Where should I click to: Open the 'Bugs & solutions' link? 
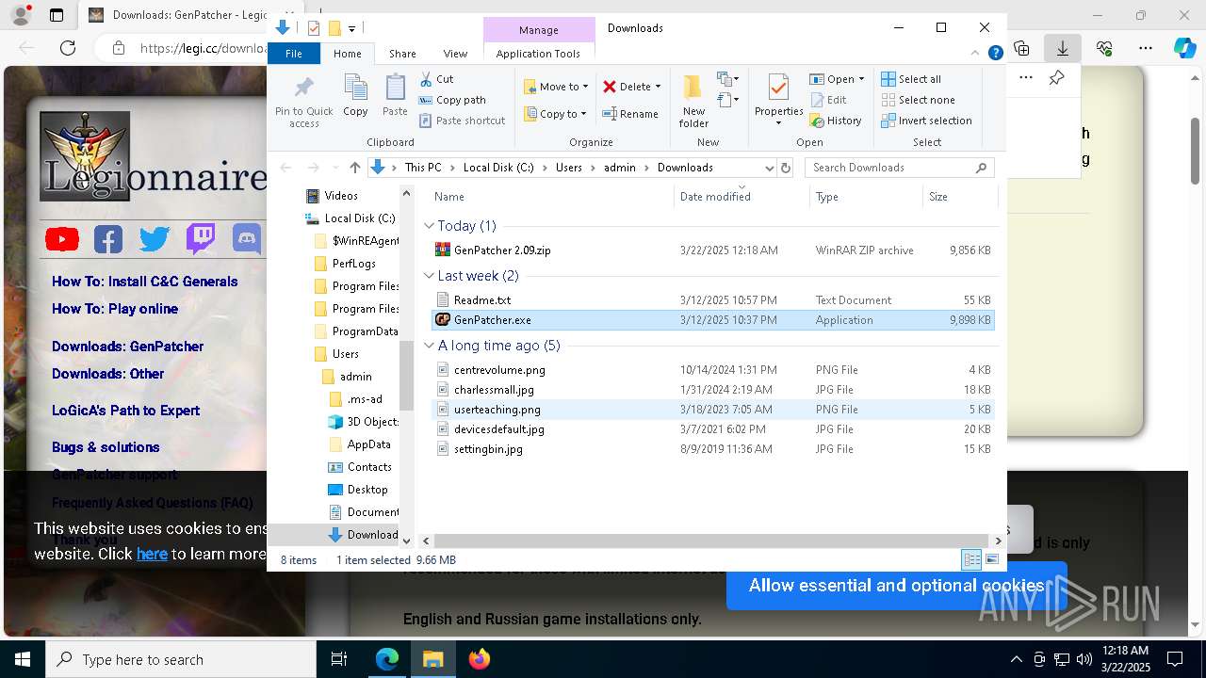pos(106,447)
